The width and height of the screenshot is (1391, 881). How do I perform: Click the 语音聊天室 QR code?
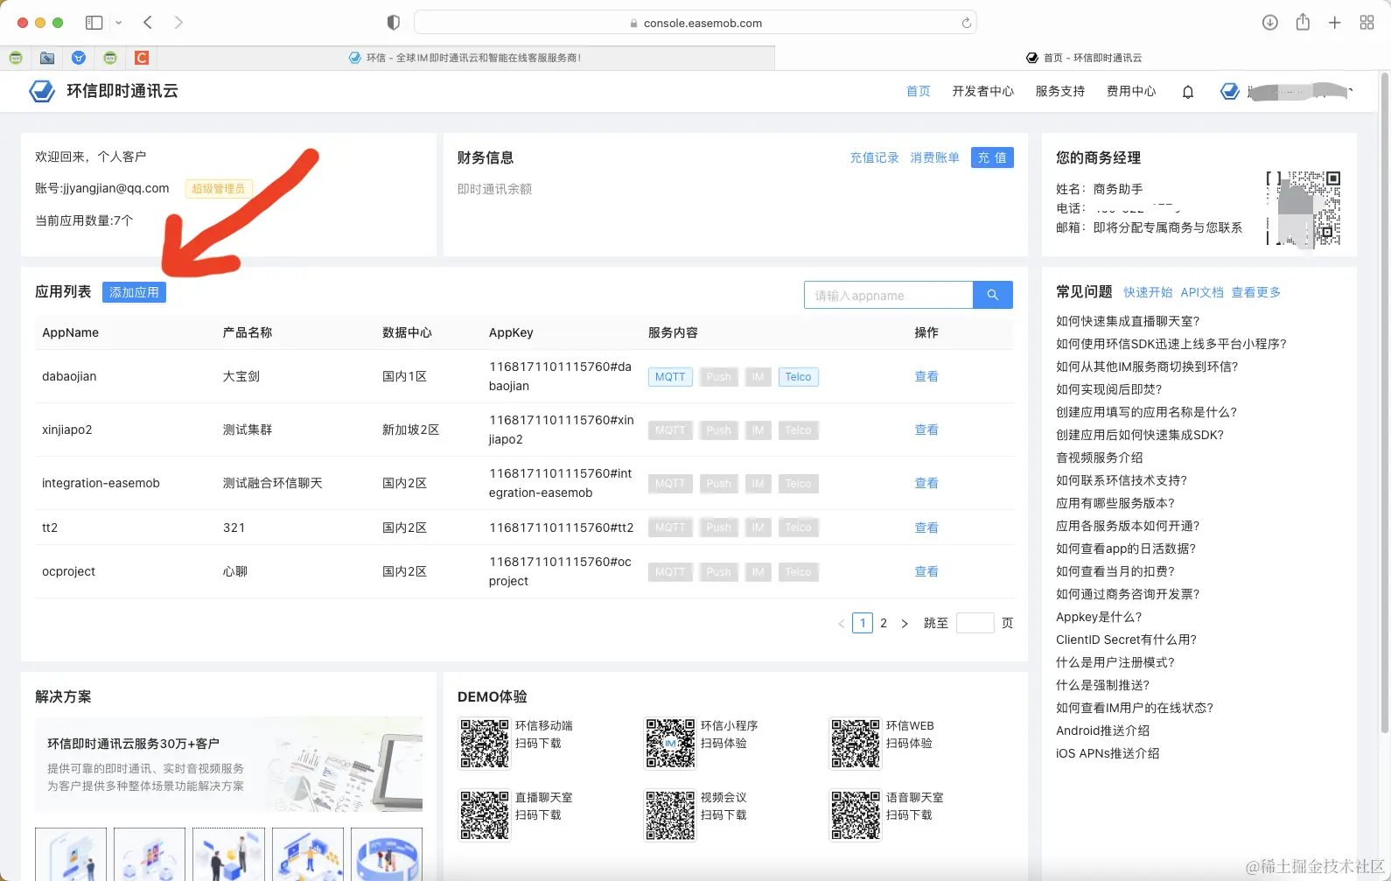click(856, 815)
